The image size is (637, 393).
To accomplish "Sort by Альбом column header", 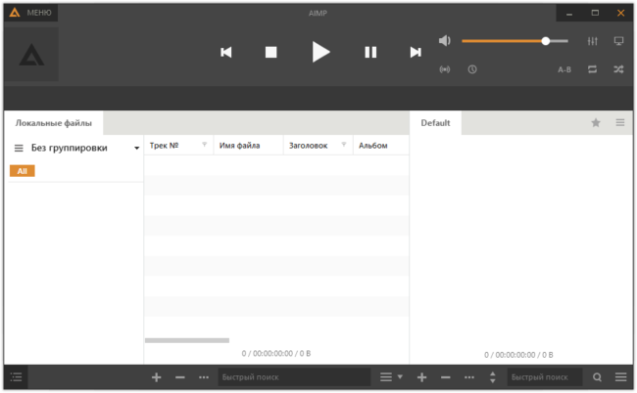I will pyautogui.click(x=373, y=146).
